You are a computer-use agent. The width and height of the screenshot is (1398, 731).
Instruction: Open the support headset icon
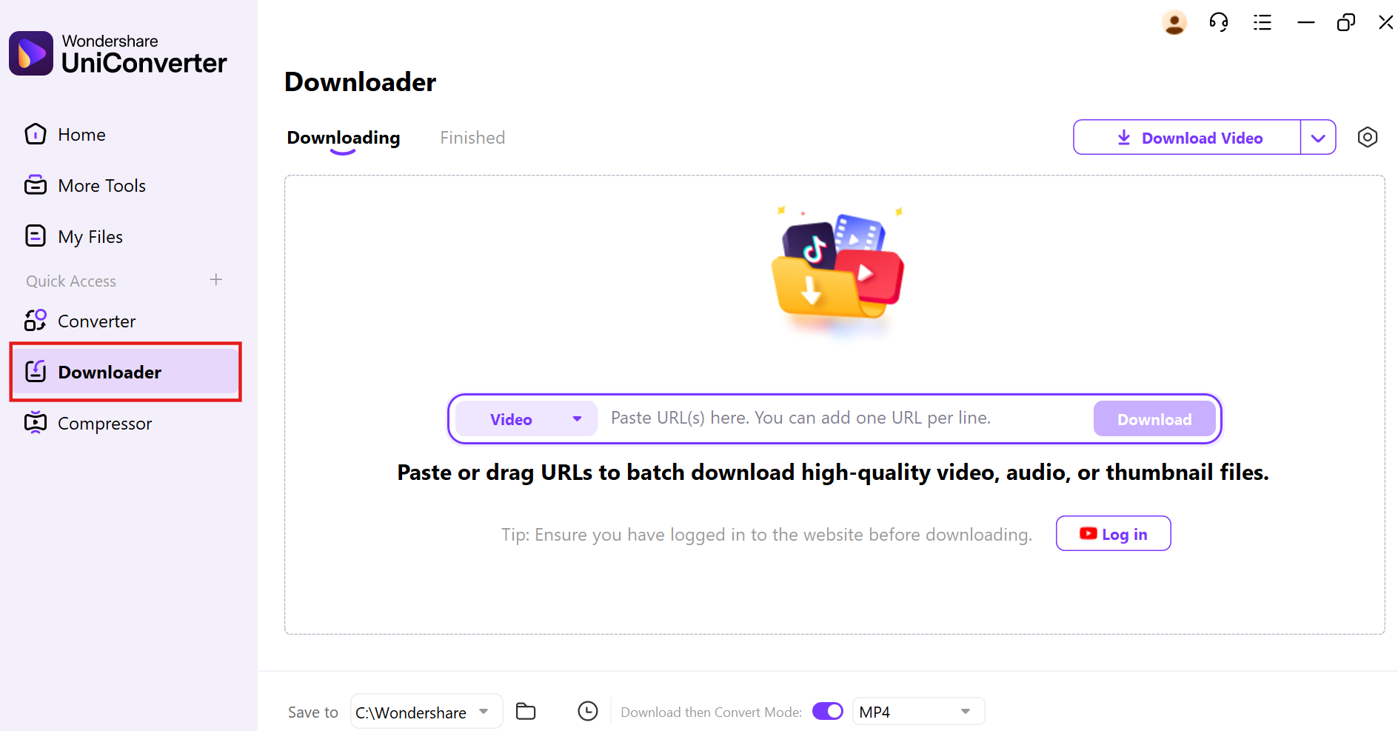pyautogui.click(x=1219, y=22)
